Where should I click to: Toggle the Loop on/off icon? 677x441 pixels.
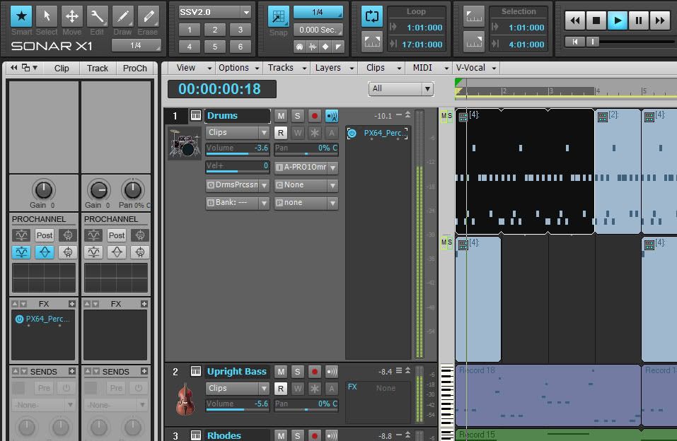pyautogui.click(x=371, y=16)
